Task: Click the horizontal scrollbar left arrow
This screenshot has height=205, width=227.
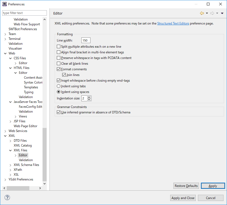Action: pyautogui.click(x=4, y=188)
